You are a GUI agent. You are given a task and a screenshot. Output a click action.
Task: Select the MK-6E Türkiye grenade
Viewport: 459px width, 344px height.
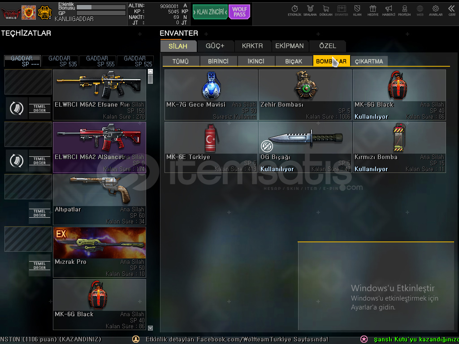click(211, 147)
